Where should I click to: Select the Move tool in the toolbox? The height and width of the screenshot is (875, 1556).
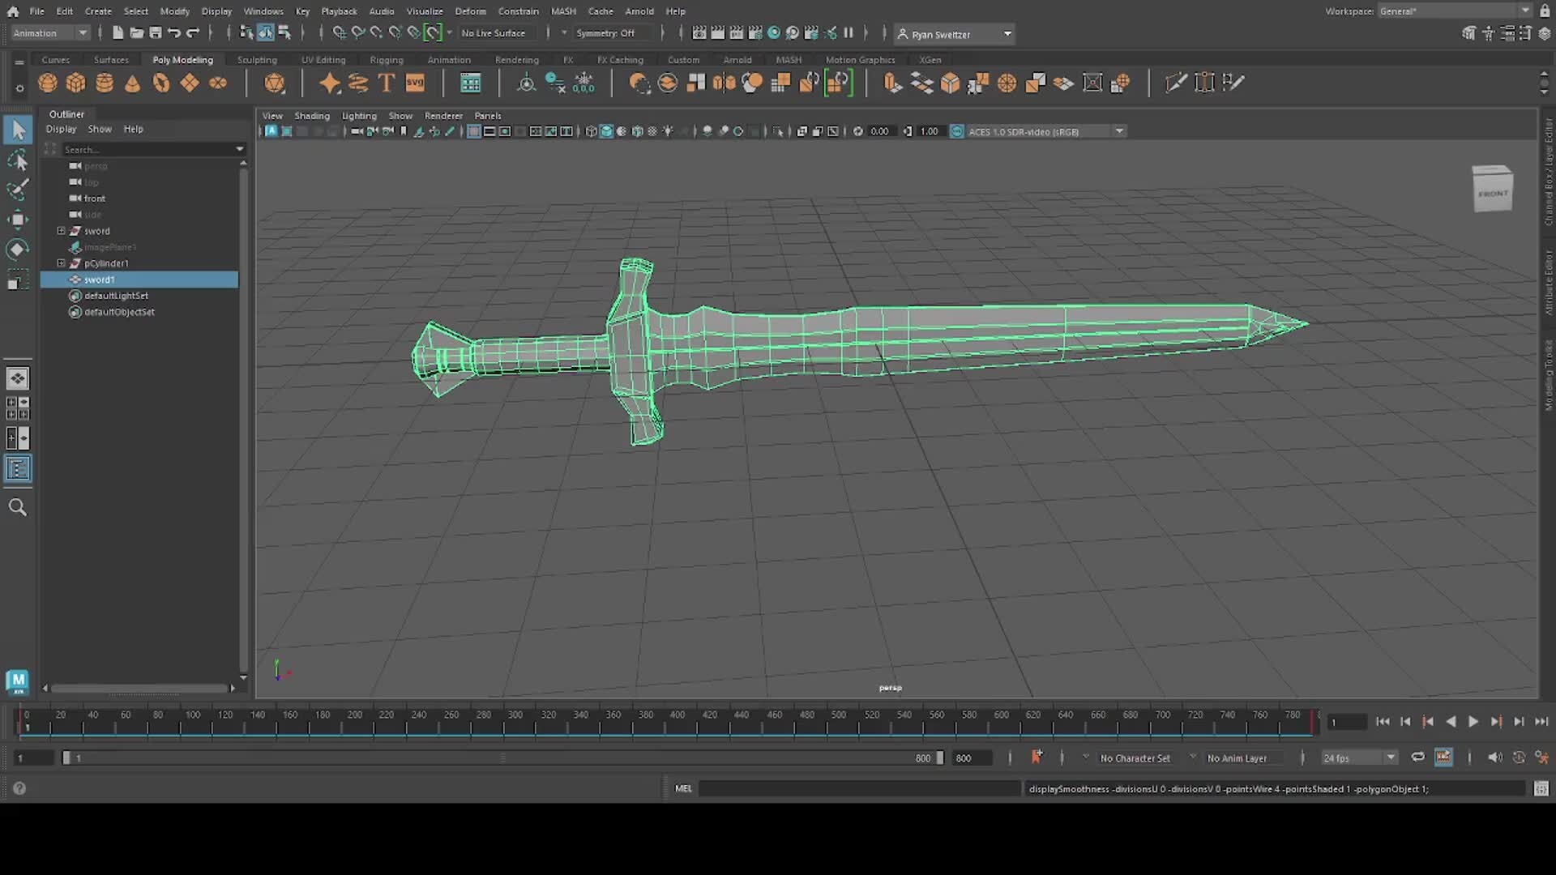[x=18, y=220]
